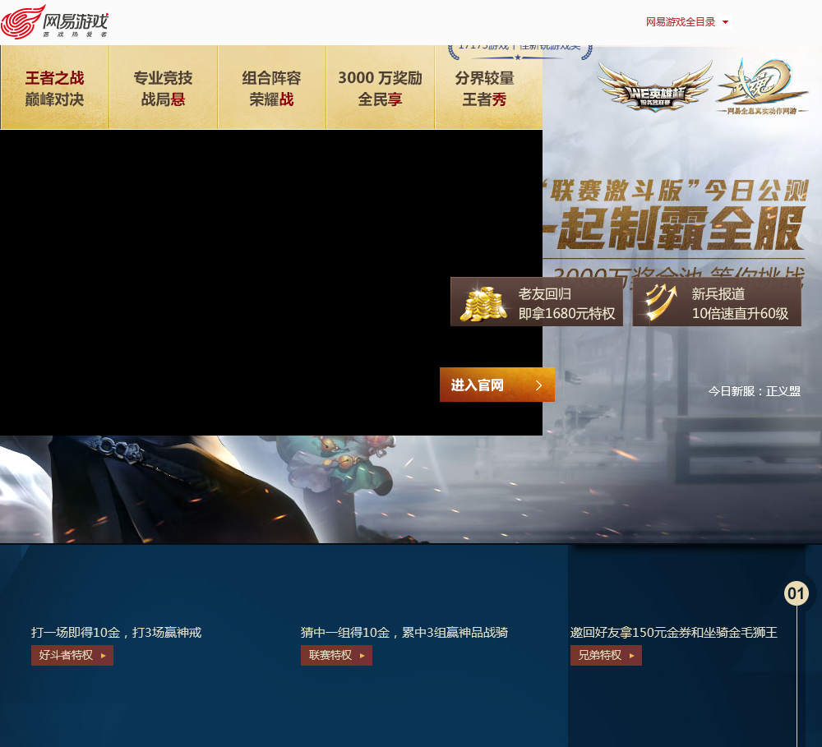Click the arrow on 进入官网 button

[x=539, y=385]
